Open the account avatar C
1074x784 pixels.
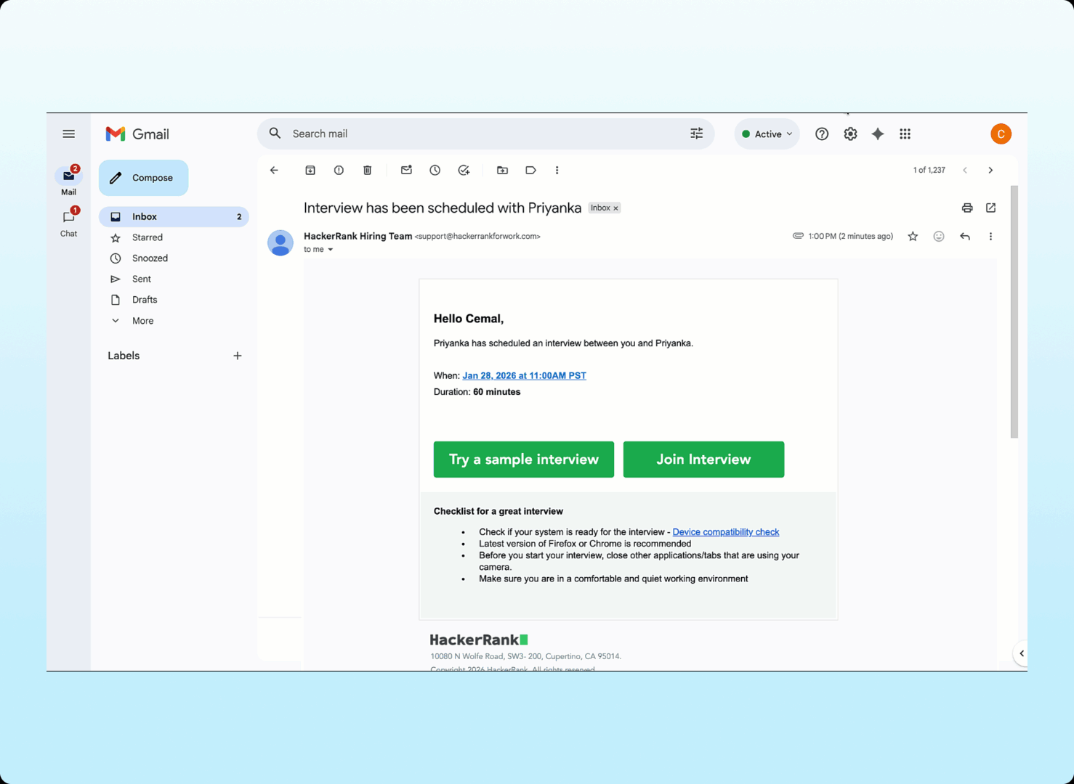1001,134
